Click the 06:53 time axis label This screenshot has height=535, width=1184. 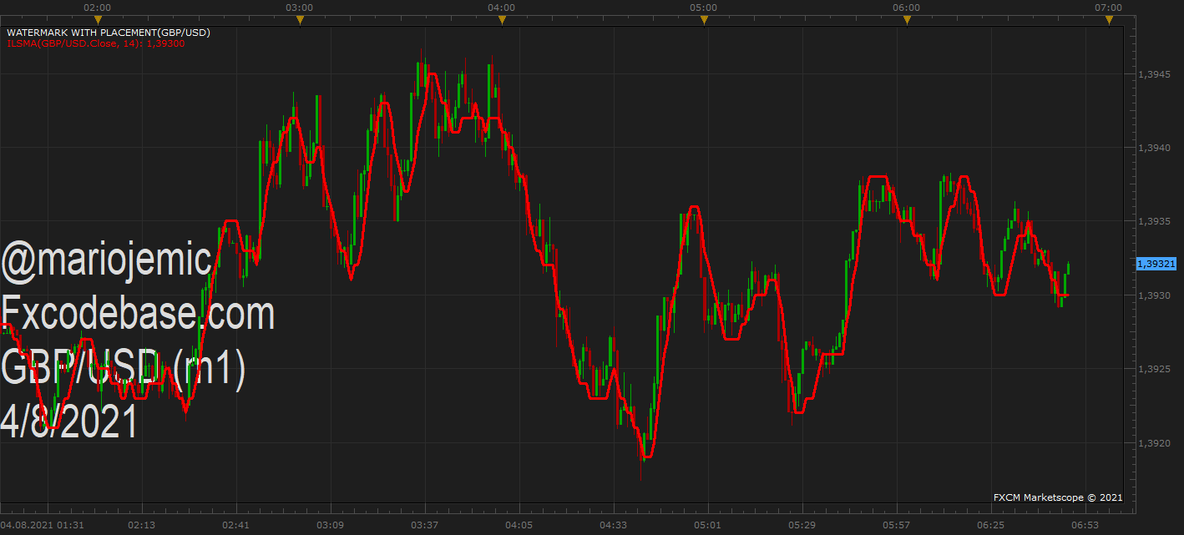1085,526
